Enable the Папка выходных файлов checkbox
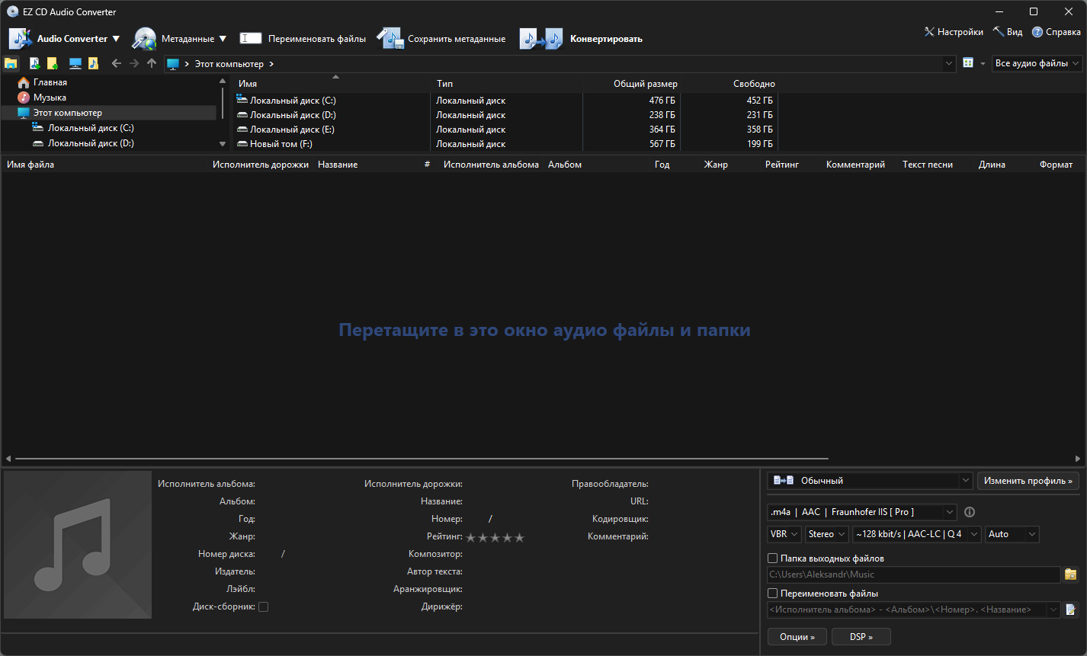The width and height of the screenshot is (1087, 656). pos(773,558)
